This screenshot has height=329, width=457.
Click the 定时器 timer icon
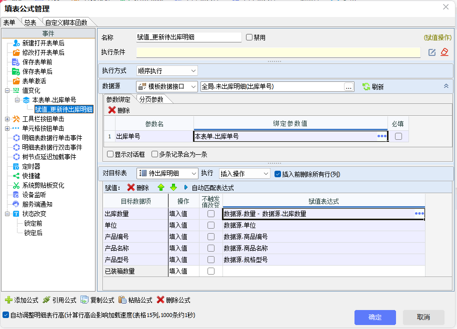(16, 167)
